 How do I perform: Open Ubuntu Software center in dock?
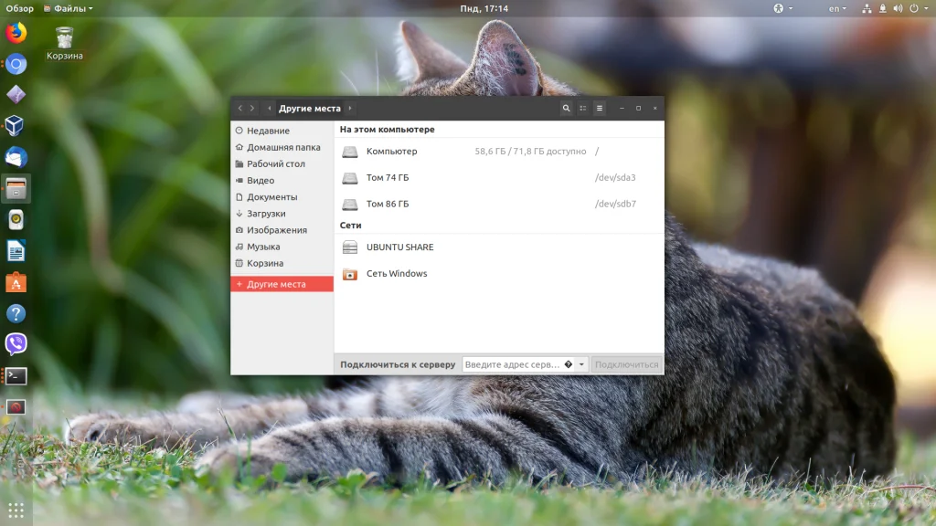[16, 283]
